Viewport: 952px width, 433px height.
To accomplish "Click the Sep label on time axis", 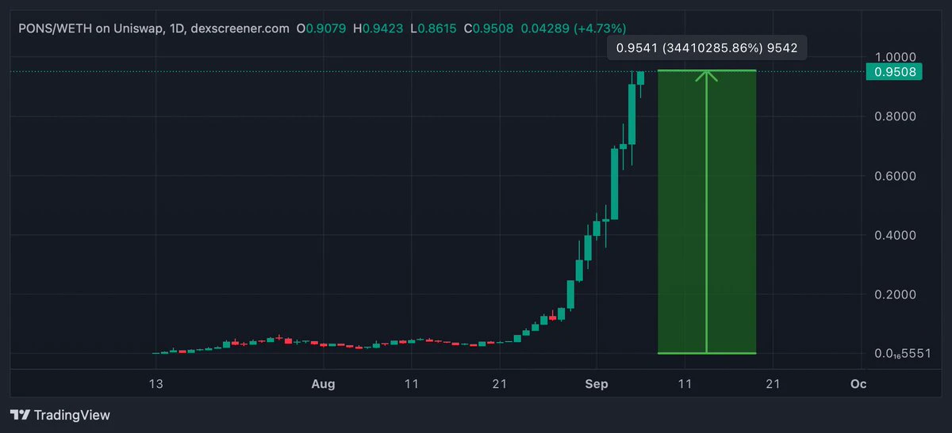I will pos(596,384).
